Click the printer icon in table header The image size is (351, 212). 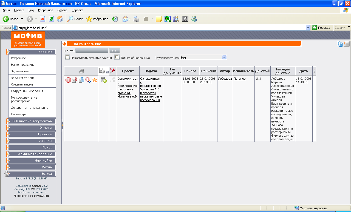[x=81, y=71]
